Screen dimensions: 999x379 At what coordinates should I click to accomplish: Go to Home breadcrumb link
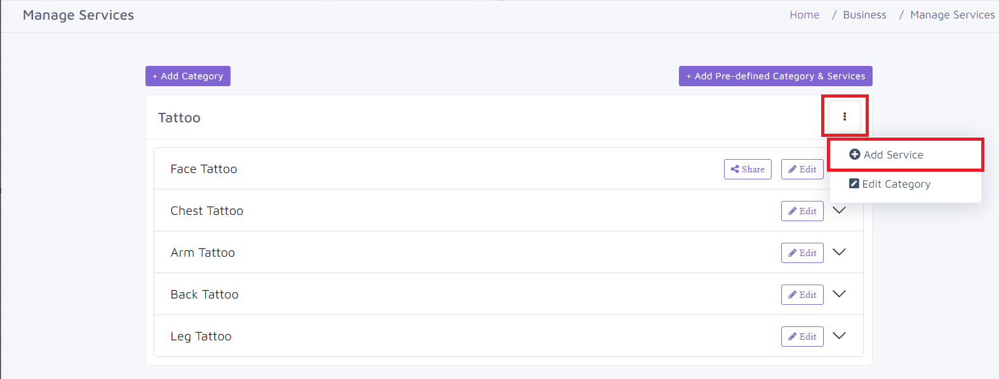[x=805, y=15]
